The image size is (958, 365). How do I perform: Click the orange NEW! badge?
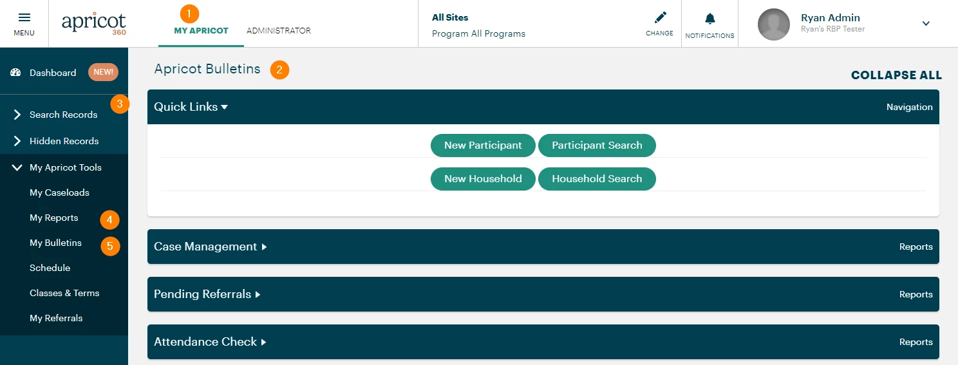(103, 72)
